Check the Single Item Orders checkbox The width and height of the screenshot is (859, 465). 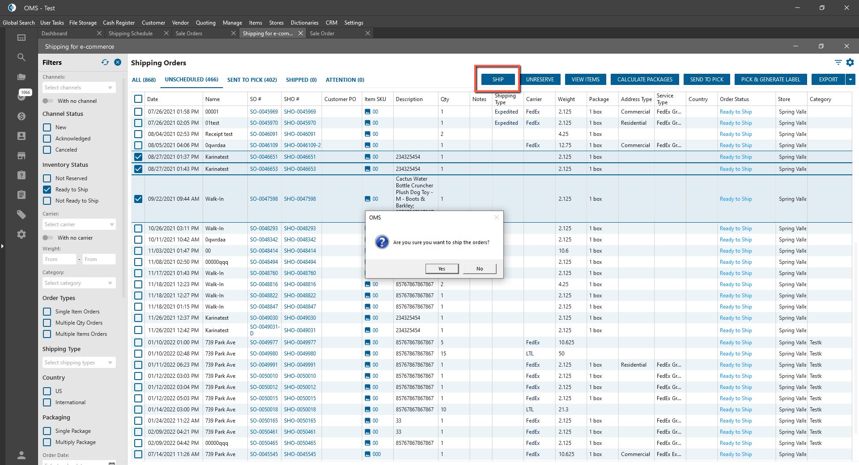click(x=47, y=312)
